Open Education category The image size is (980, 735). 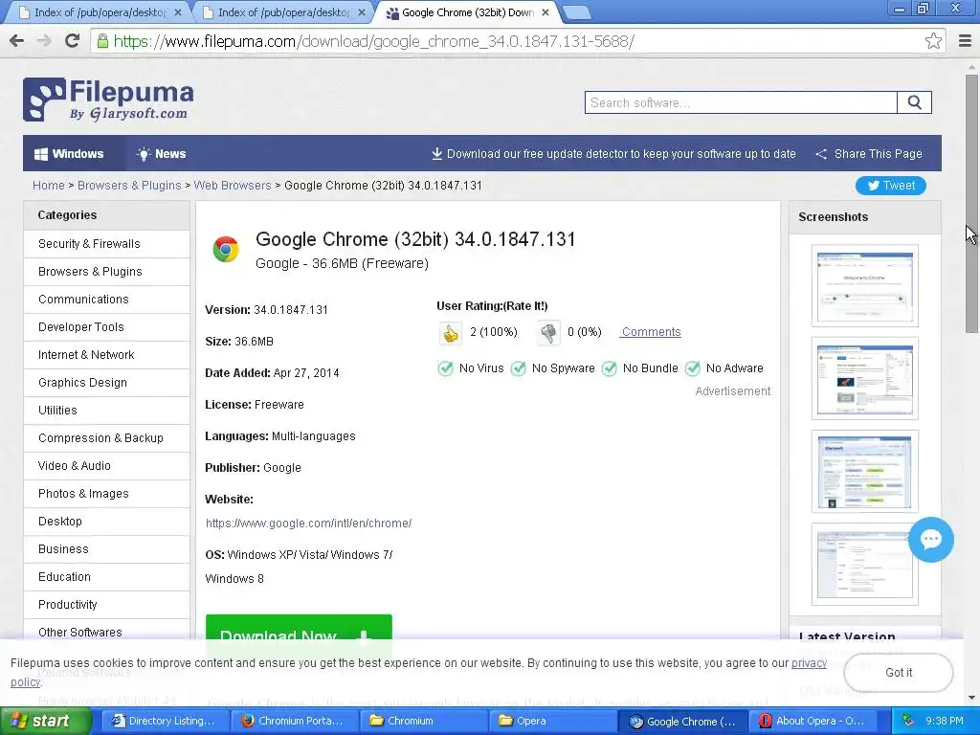106,577
